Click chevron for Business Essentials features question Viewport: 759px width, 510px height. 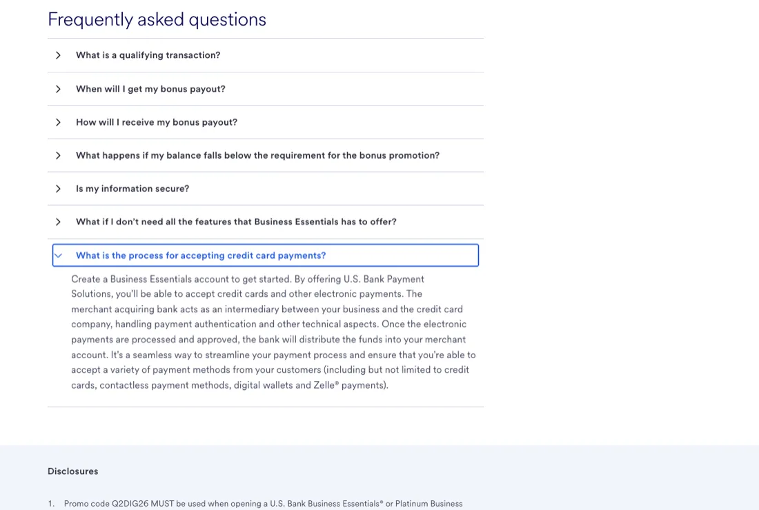pos(58,222)
